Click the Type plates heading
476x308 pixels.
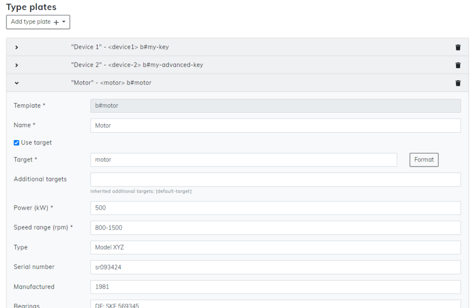(x=31, y=7)
